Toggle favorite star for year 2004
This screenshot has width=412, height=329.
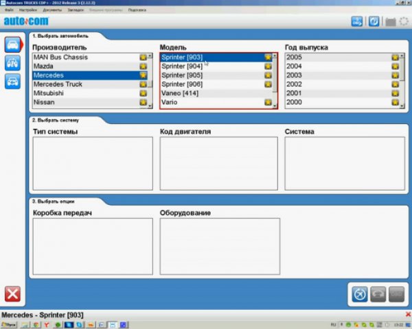click(x=396, y=66)
